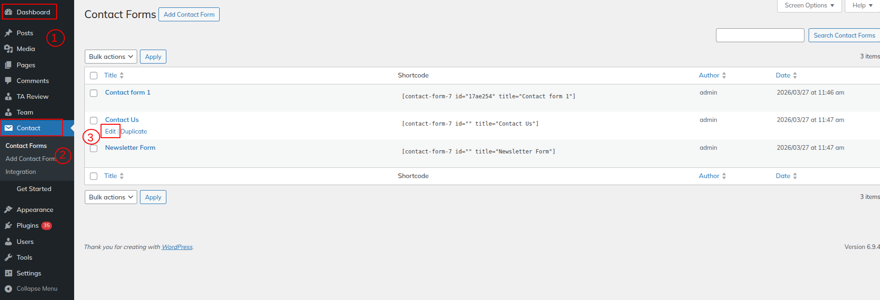
Task: Click the Pages icon in sidebar
Action: point(8,65)
